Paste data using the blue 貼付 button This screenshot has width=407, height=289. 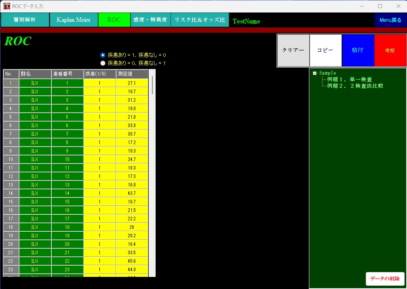(x=358, y=50)
